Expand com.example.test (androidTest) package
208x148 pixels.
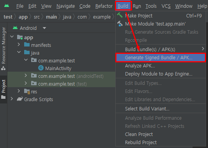pos(26,76)
